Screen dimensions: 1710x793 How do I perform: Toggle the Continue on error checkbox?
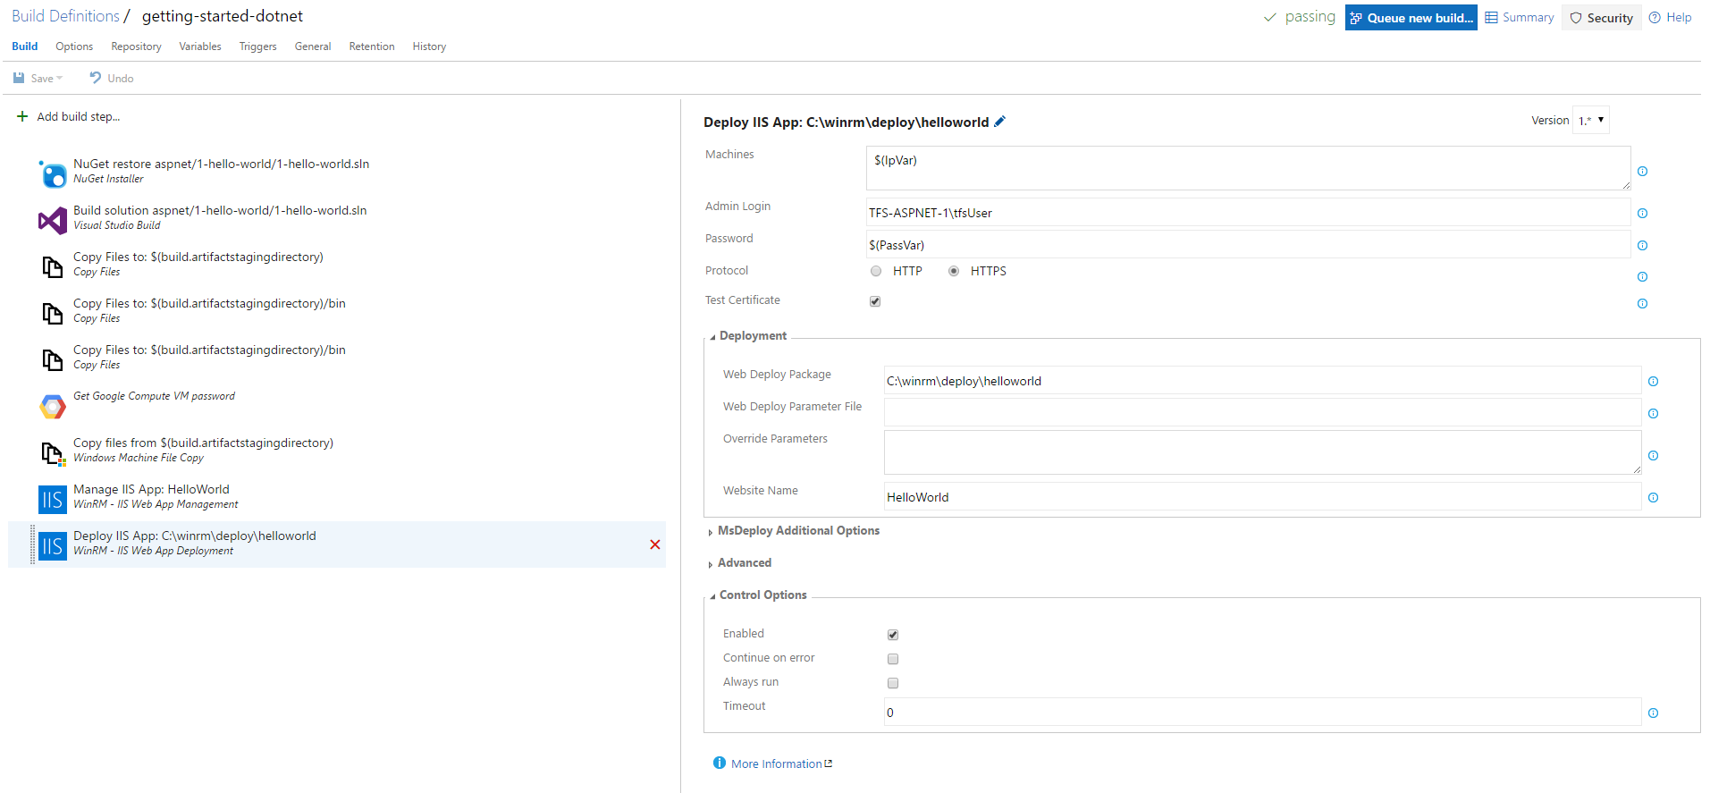(893, 659)
